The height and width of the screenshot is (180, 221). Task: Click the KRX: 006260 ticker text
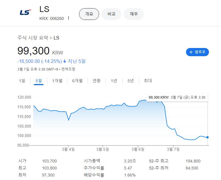click(x=52, y=18)
